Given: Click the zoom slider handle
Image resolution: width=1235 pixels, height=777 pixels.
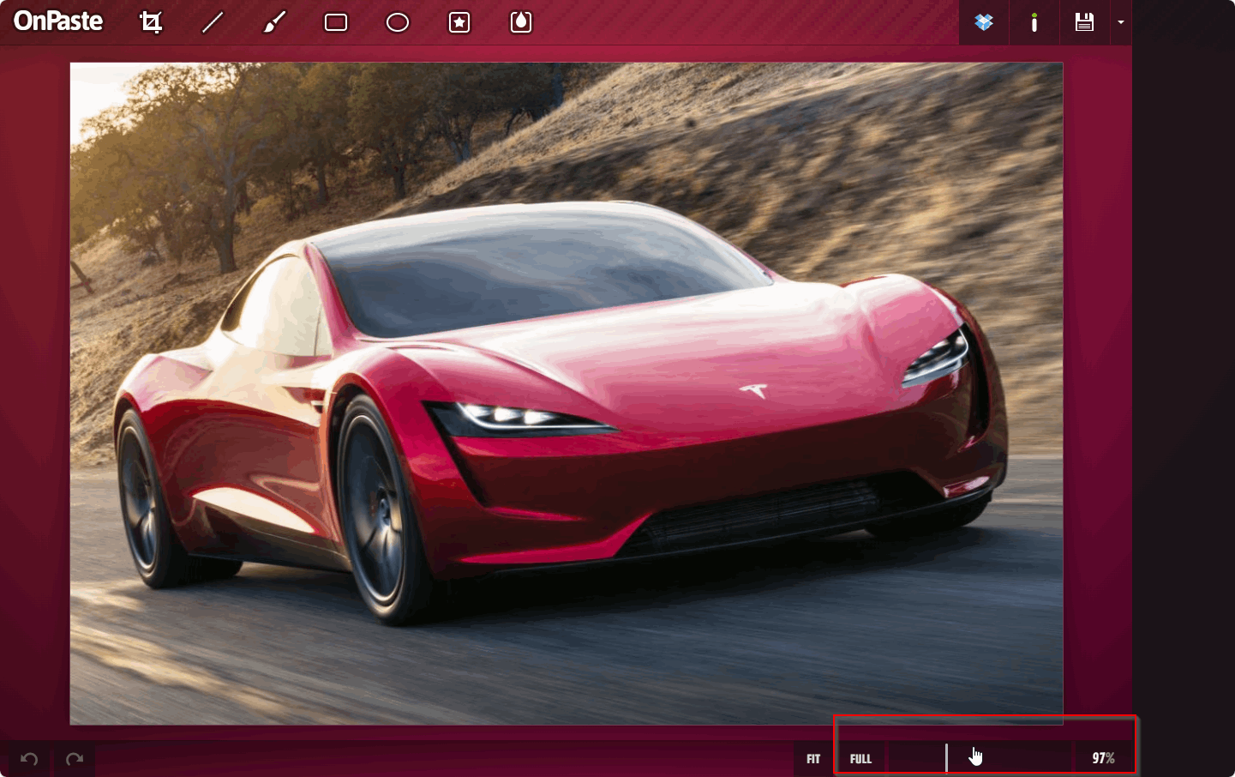Looking at the screenshot, I should (x=946, y=758).
